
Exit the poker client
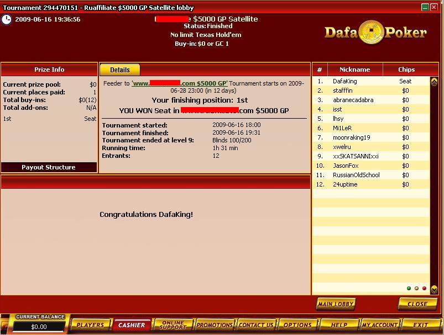[x=420, y=325]
